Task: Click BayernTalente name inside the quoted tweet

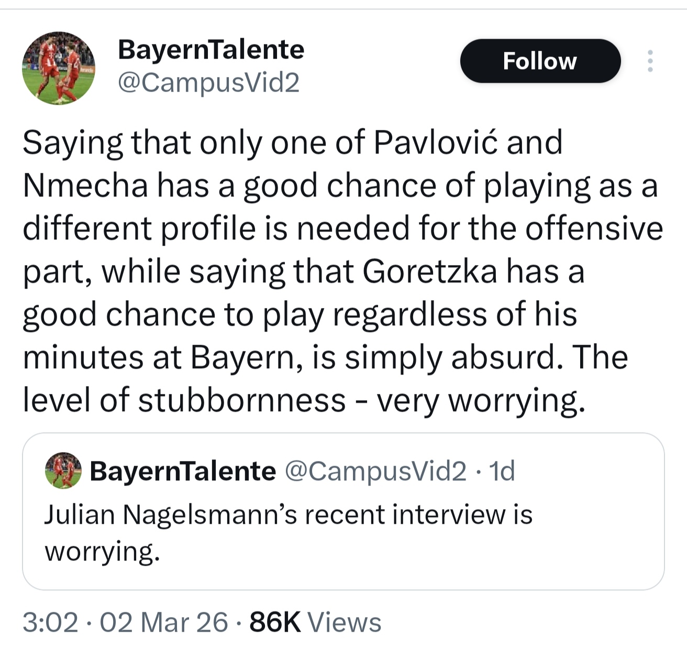Action: tap(182, 471)
